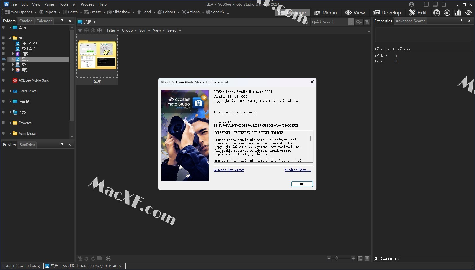The width and height of the screenshot is (475, 270).
Task: Switch to View mode
Action: (355, 13)
